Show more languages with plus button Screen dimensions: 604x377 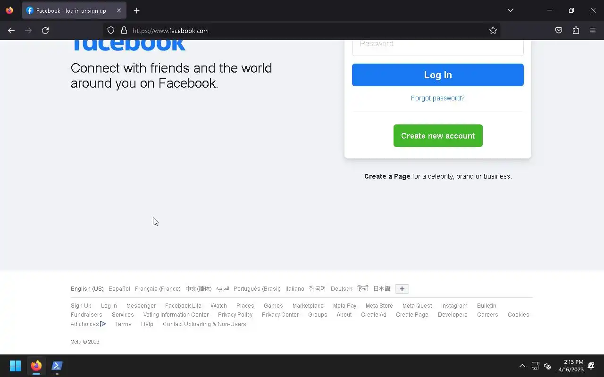(x=402, y=289)
